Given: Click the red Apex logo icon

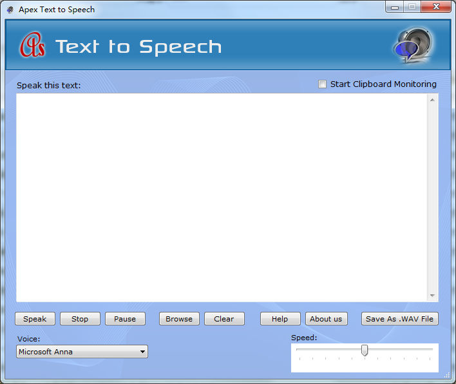Looking at the screenshot, I should pos(33,45).
